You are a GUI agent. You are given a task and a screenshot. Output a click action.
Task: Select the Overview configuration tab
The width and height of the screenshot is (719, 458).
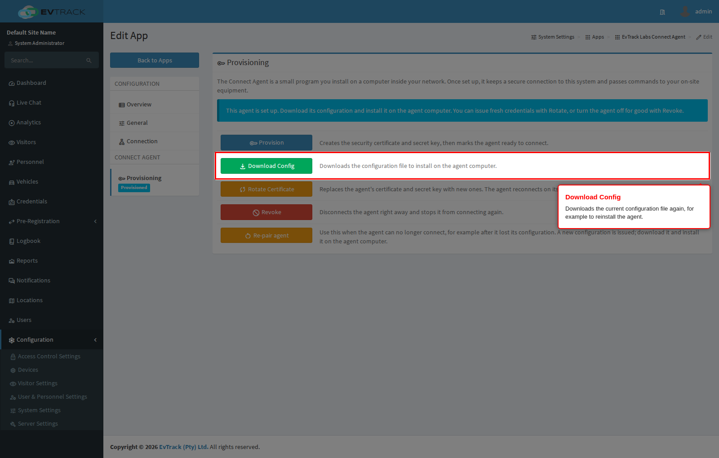(x=155, y=105)
